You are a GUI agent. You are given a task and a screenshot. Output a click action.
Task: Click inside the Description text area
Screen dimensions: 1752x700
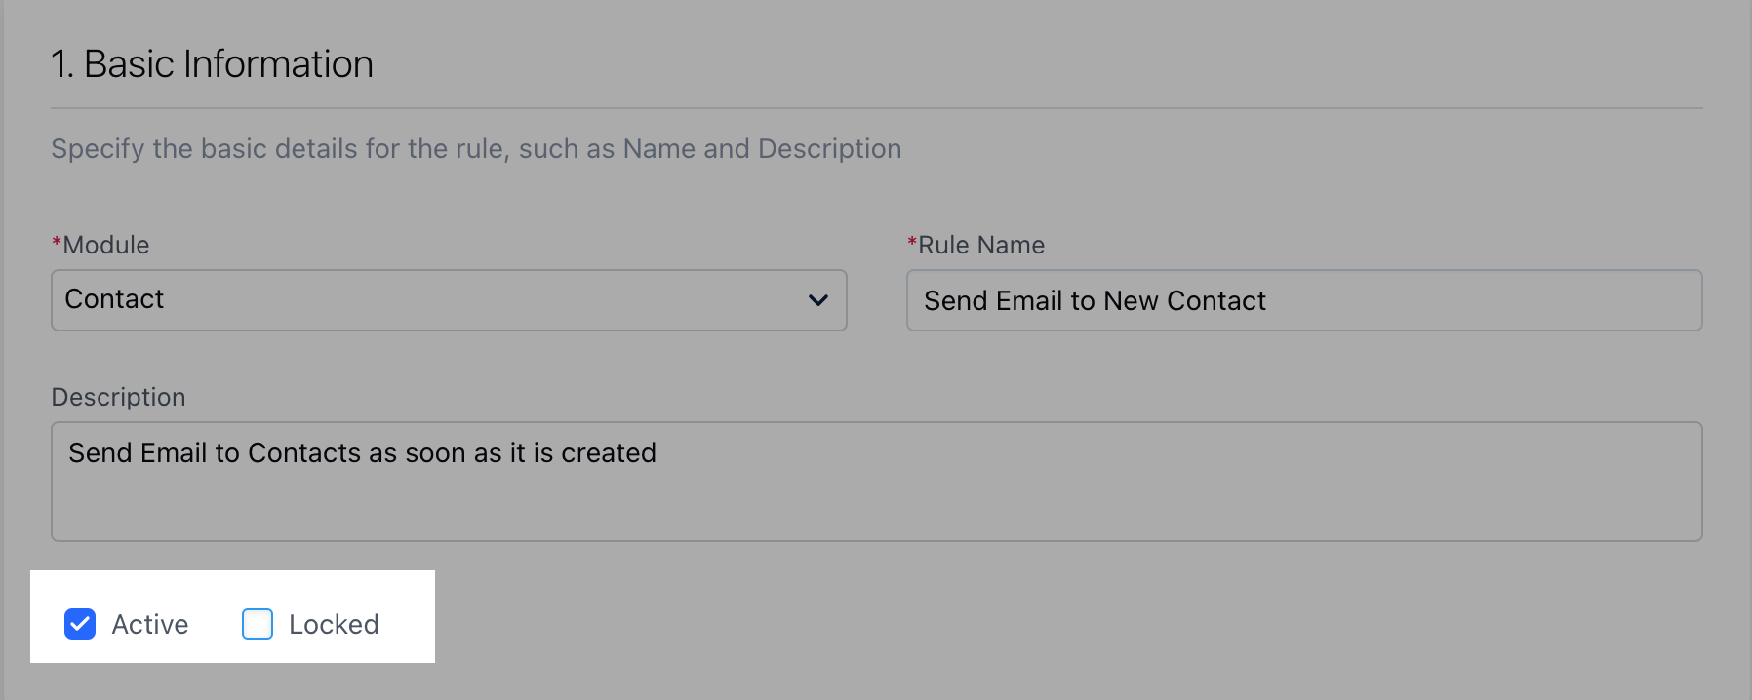coord(876,482)
